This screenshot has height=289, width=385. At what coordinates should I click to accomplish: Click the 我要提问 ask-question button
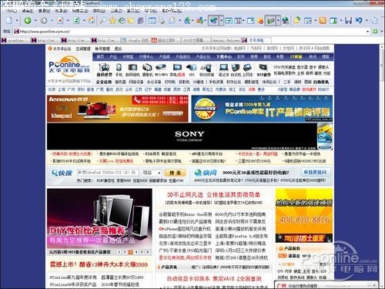point(315,172)
